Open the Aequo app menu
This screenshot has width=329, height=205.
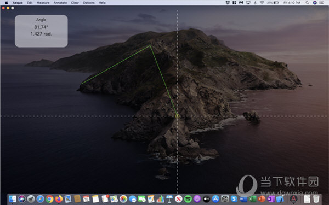(18, 3)
